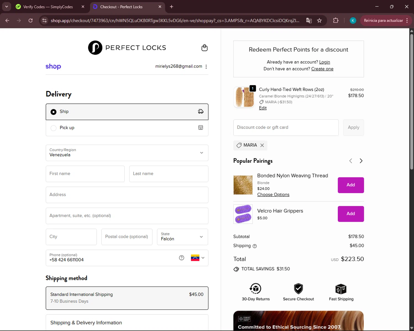Open Chrome profile avatar K
This screenshot has width=414, height=331.
tap(353, 20)
